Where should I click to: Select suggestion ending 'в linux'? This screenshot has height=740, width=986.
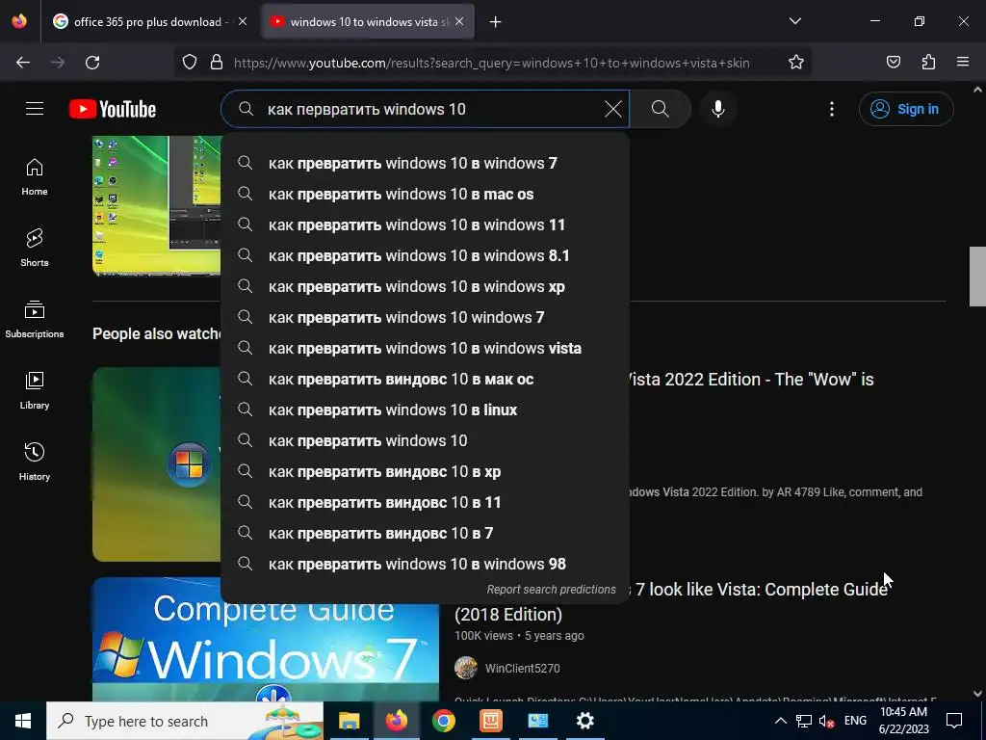click(x=425, y=410)
